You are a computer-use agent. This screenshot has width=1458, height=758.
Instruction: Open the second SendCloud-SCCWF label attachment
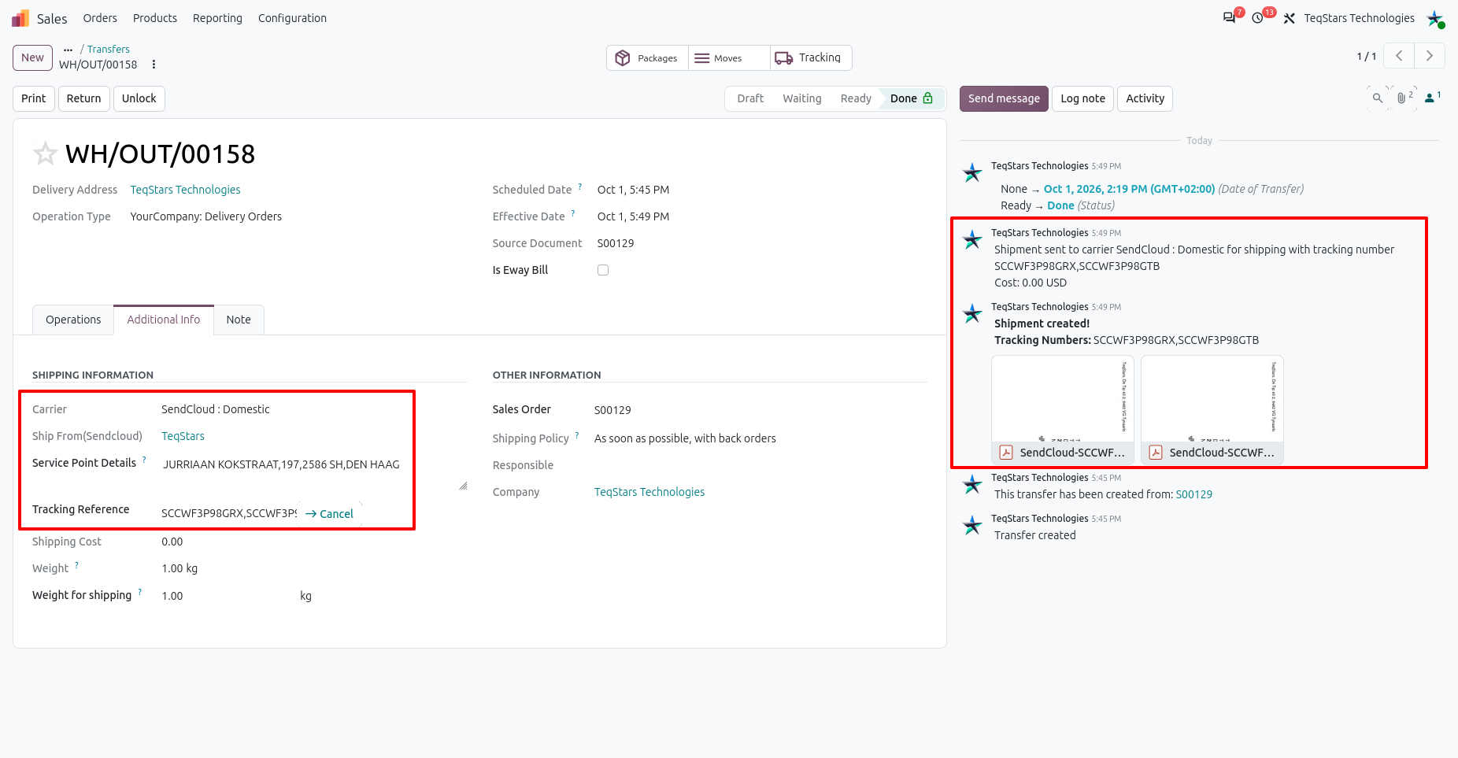[x=1212, y=409]
